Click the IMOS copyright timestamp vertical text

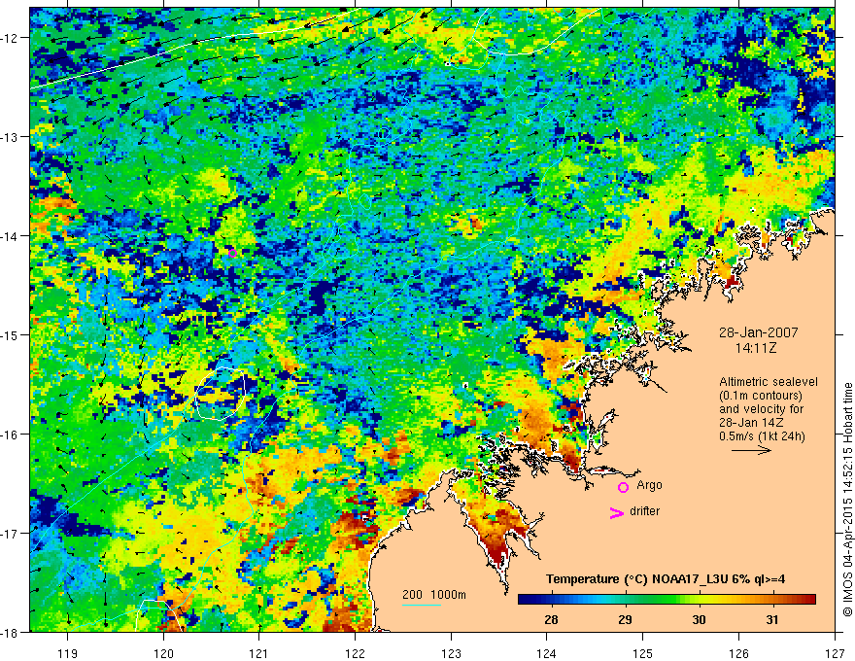click(x=848, y=500)
